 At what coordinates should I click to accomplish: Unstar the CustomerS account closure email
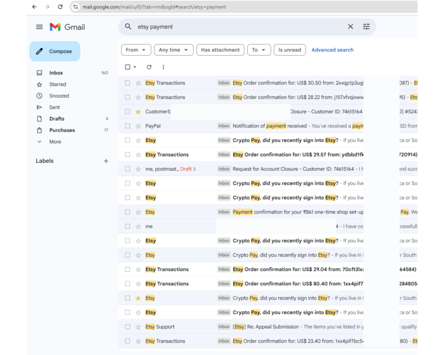click(x=138, y=111)
